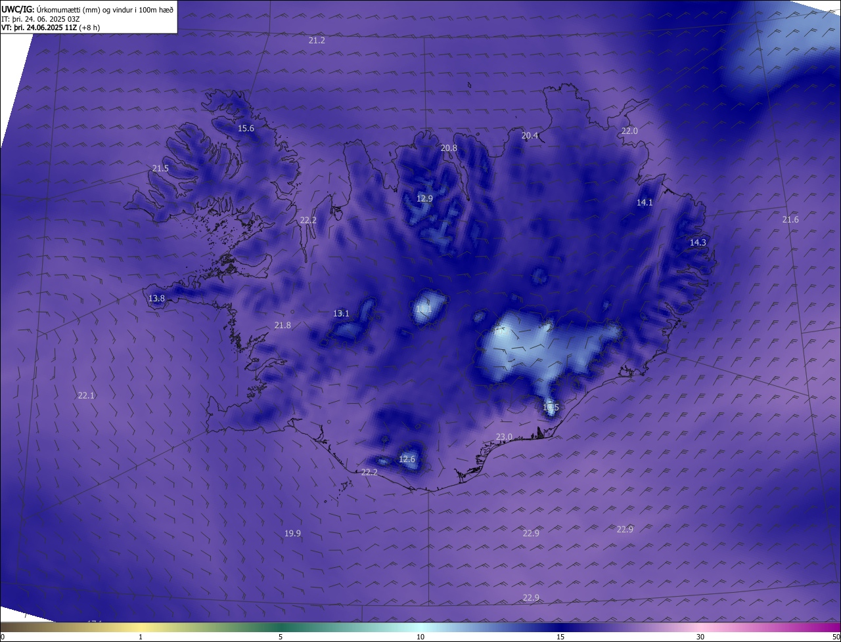
Task: Click the 13.1 value label
Action: click(341, 313)
